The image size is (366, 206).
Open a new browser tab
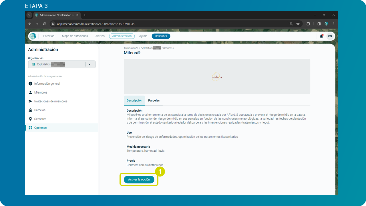[85, 15]
